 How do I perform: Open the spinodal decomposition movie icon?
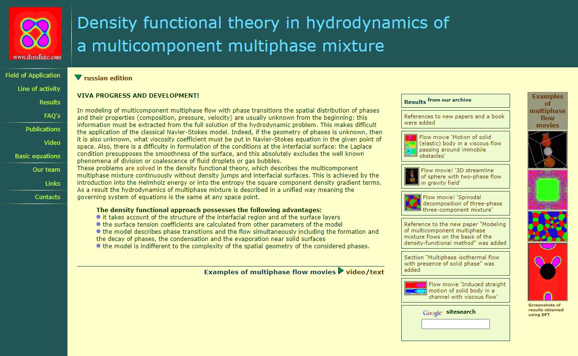tap(412, 203)
